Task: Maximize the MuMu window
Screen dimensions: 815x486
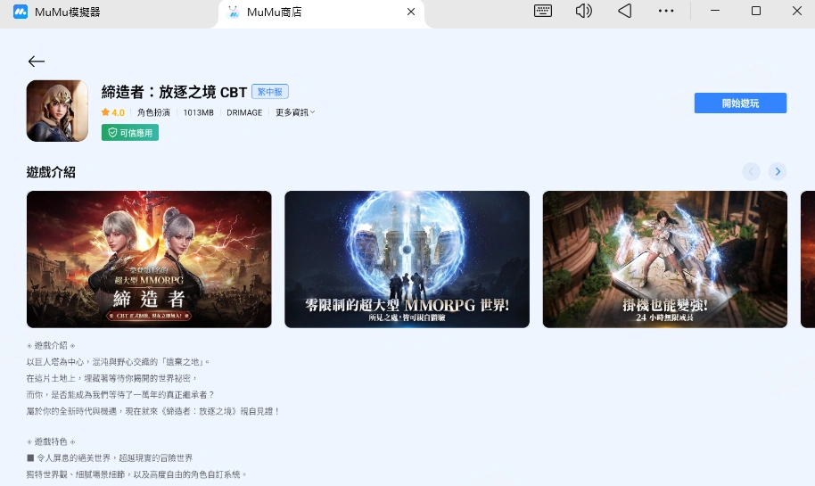Action: click(x=756, y=11)
